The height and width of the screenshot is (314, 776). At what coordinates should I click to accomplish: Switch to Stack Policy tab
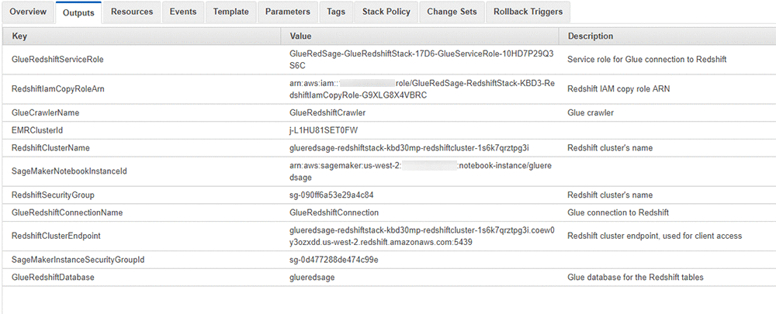(x=386, y=12)
